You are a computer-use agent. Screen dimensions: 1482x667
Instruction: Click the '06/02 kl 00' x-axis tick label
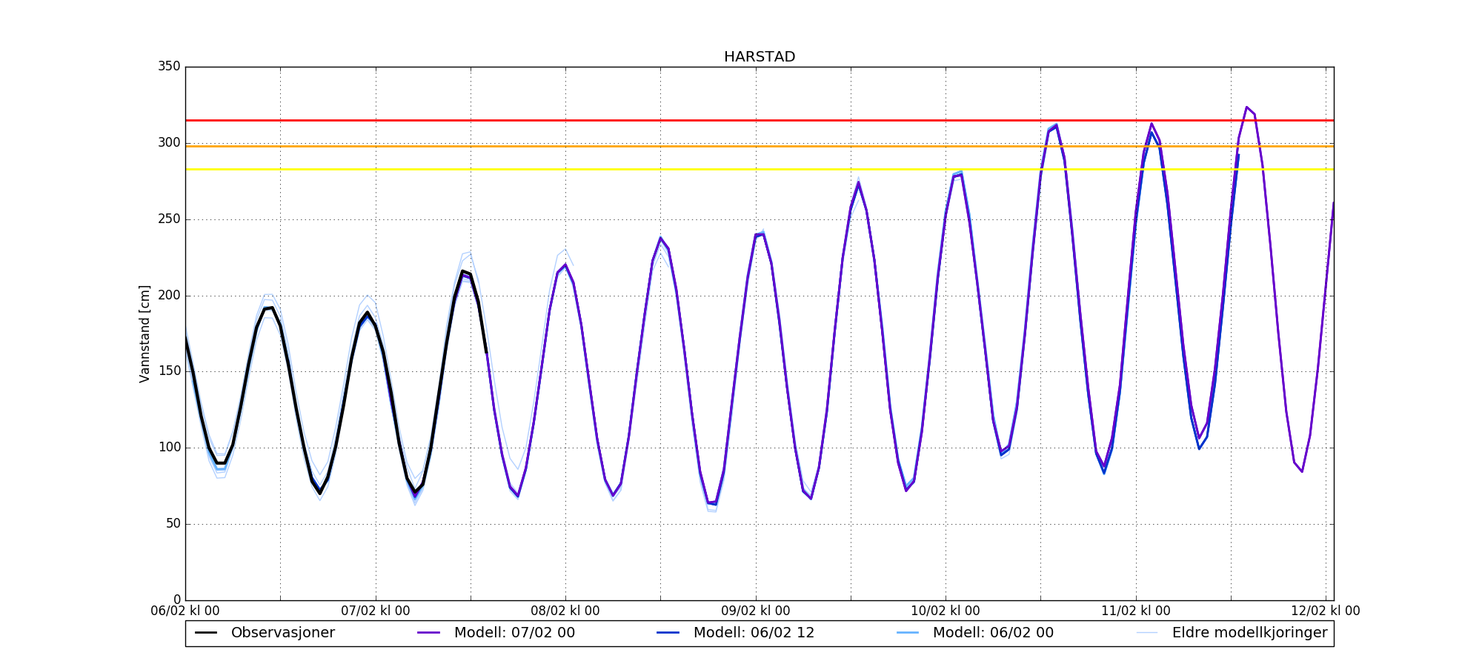[185, 611]
